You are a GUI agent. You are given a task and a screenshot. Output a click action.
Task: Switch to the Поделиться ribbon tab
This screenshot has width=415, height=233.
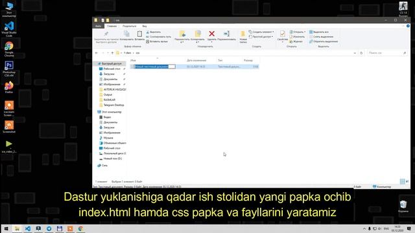tap(130, 26)
